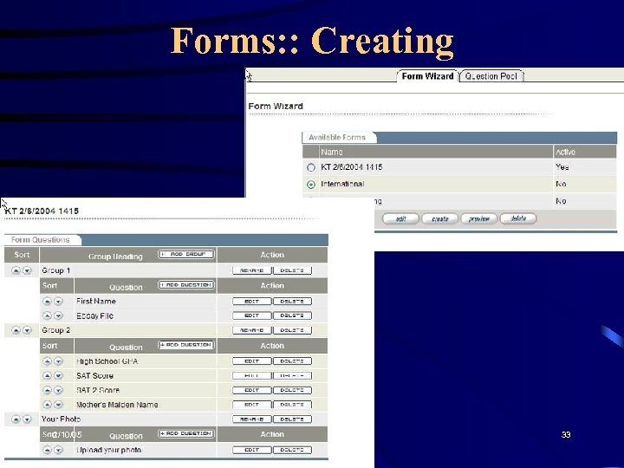Click the create form button
624x468 pixels.
click(439, 219)
